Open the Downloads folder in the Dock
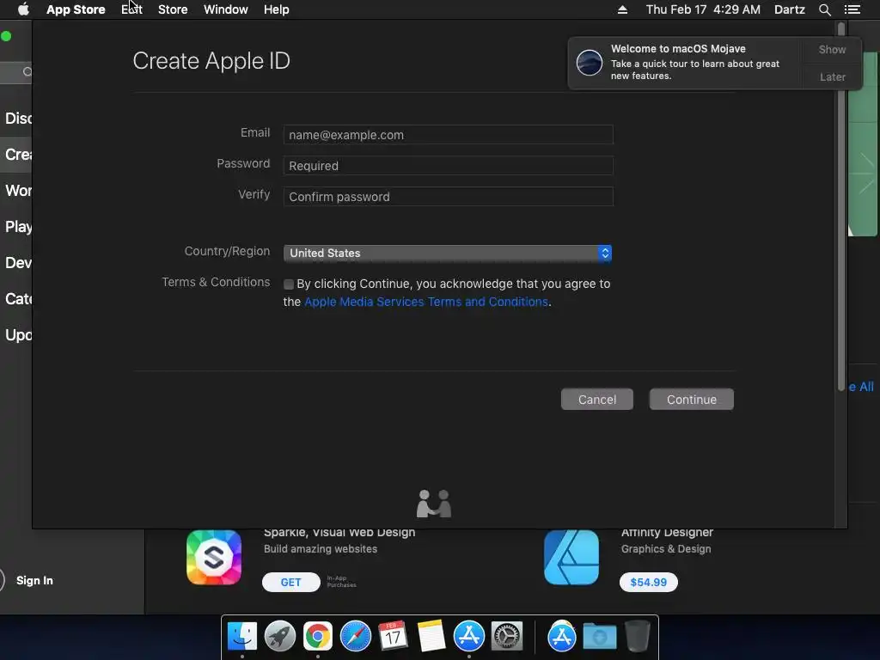The height and width of the screenshot is (660, 880). pos(599,637)
